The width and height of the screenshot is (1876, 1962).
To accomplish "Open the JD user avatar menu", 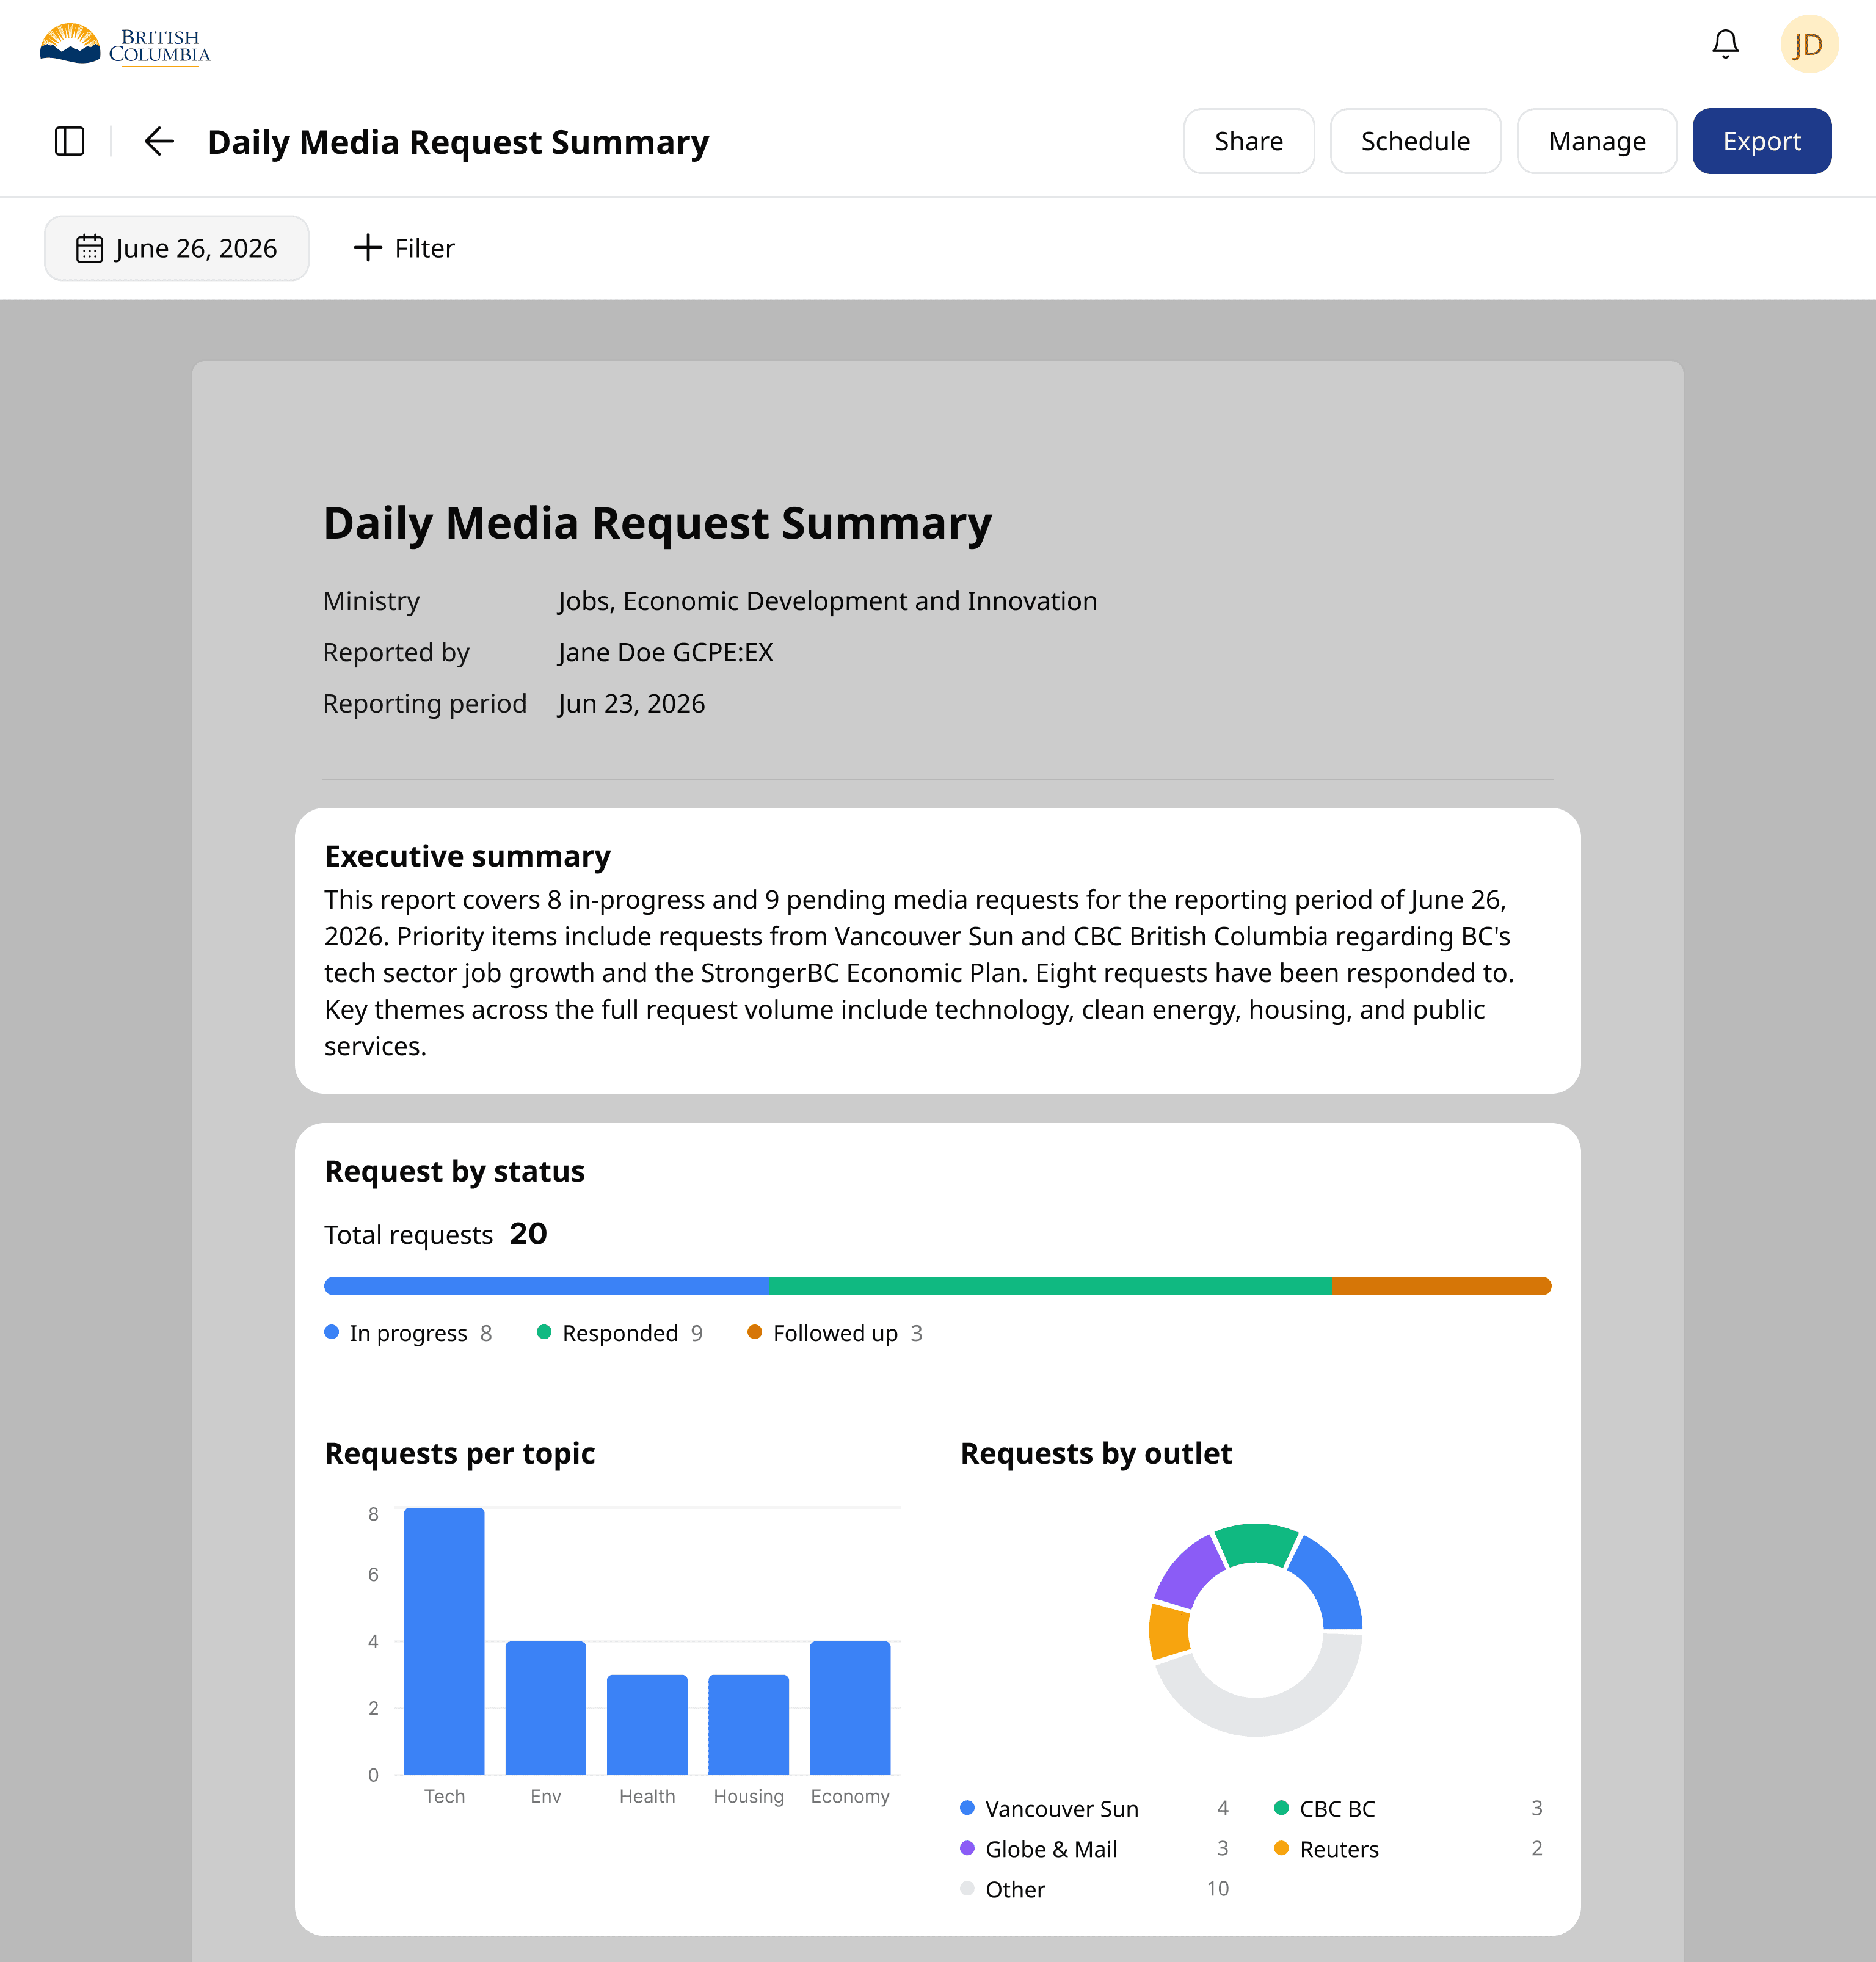I will pos(1808,44).
